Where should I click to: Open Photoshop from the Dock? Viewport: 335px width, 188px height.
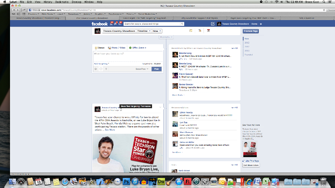pyautogui.click(x=126, y=182)
